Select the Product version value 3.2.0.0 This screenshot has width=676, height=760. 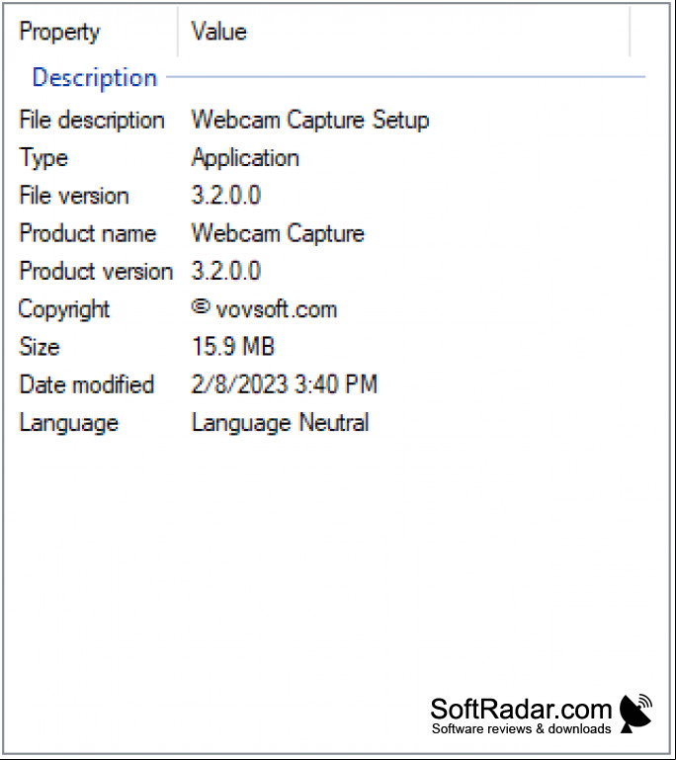tap(225, 271)
